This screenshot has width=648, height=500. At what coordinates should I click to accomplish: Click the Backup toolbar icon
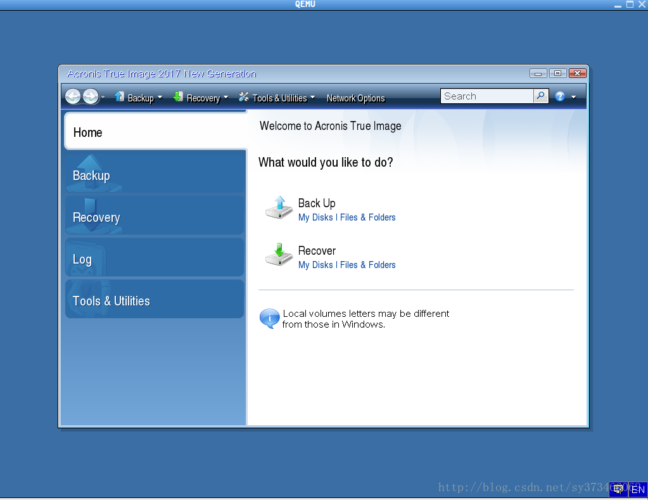coord(119,97)
